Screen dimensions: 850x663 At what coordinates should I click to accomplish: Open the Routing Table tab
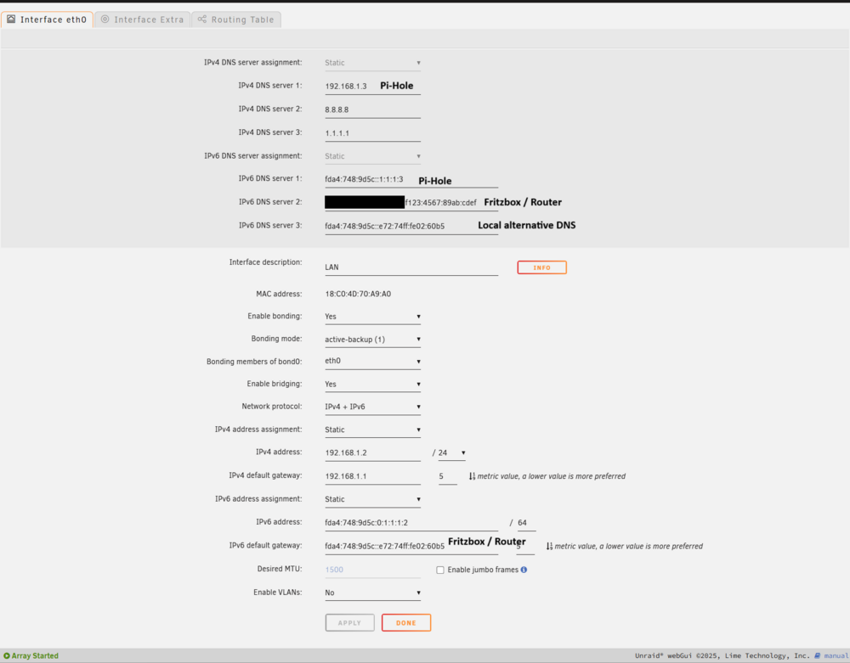pyautogui.click(x=236, y=20)
